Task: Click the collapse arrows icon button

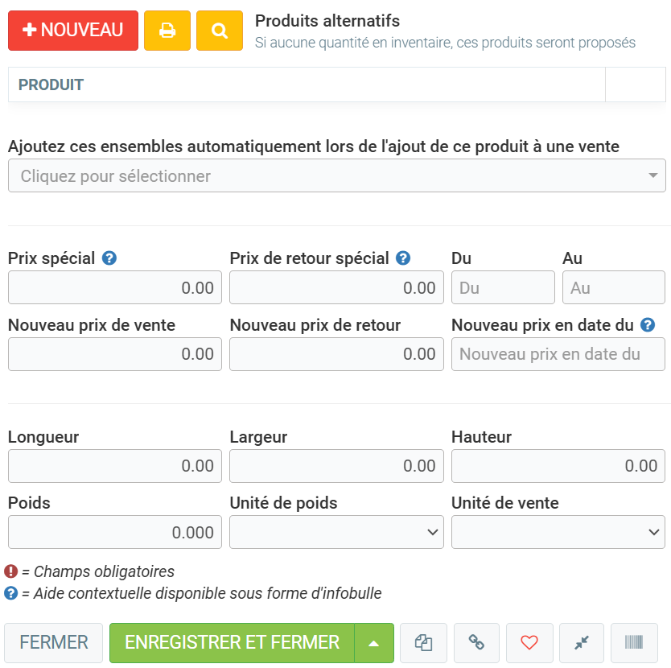Action: point(581,642)
